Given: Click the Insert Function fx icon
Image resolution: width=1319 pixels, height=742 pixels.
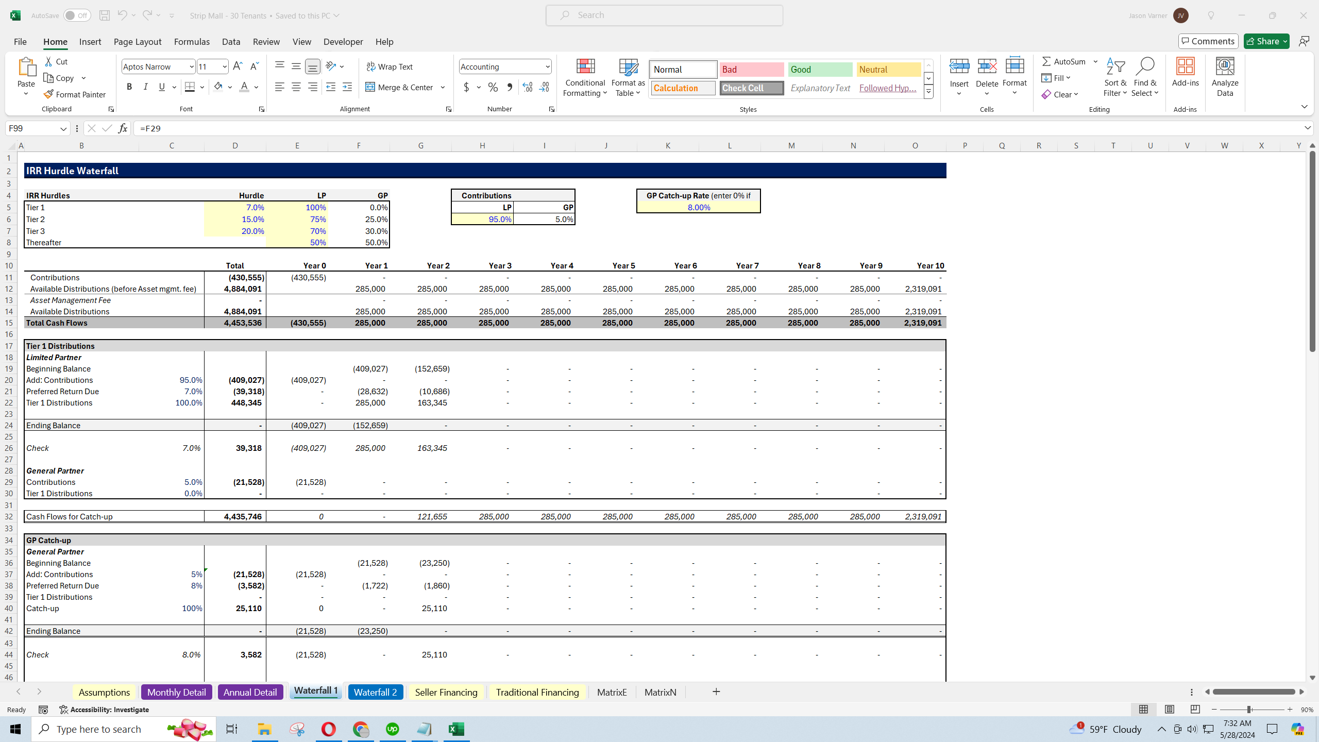Looking at the screenshot, I should tap(123, 128).
